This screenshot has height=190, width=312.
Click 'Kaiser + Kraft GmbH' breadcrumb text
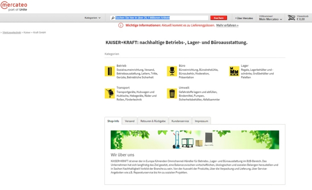(x=35, y=32)
